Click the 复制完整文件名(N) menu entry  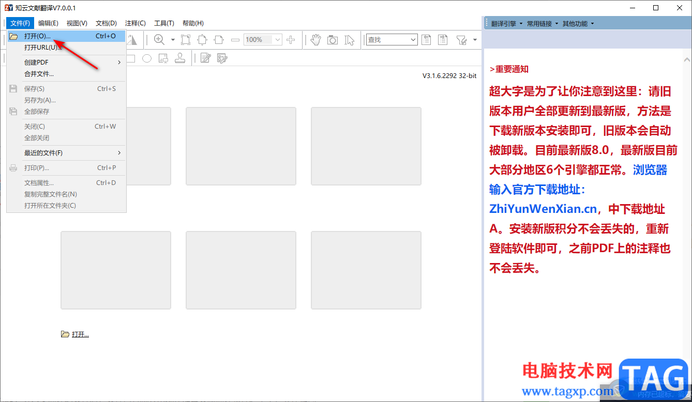pos(66,194)
